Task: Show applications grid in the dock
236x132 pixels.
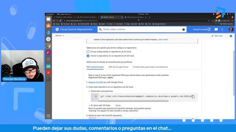Action: [48, 116]
